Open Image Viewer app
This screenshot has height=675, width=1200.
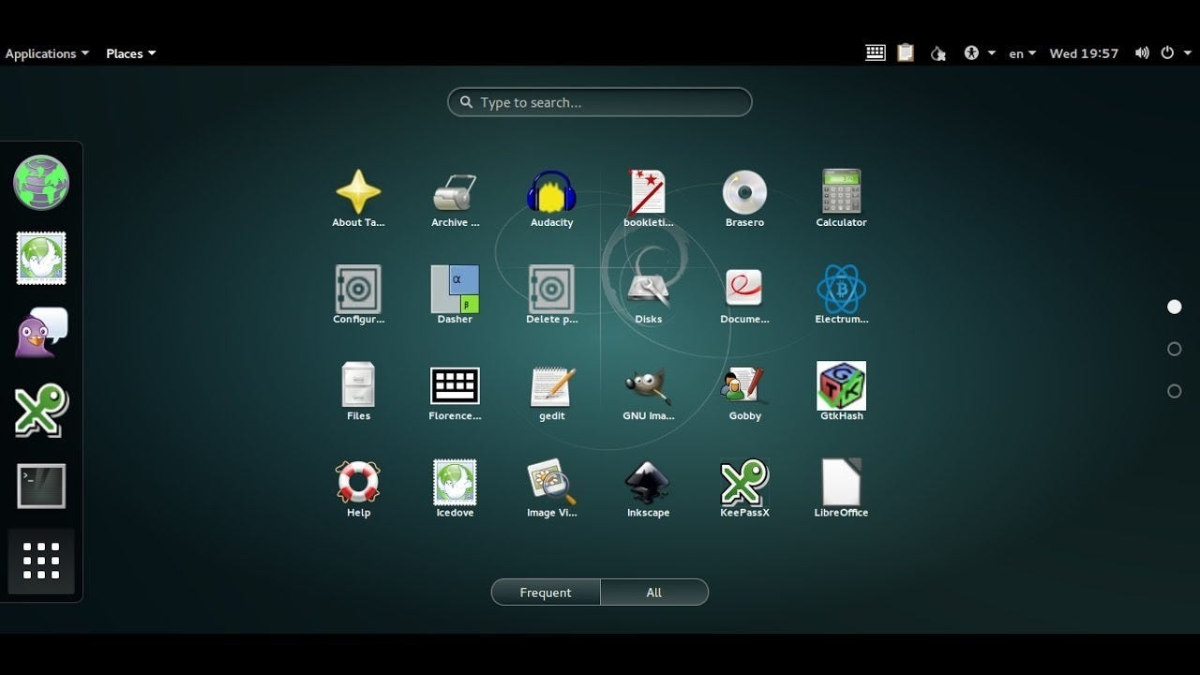click(551, 487)
